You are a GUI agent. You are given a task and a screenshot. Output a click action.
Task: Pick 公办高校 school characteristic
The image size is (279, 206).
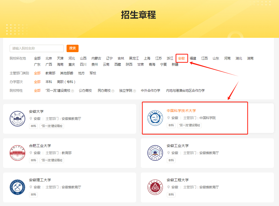(x=85, y=91)
